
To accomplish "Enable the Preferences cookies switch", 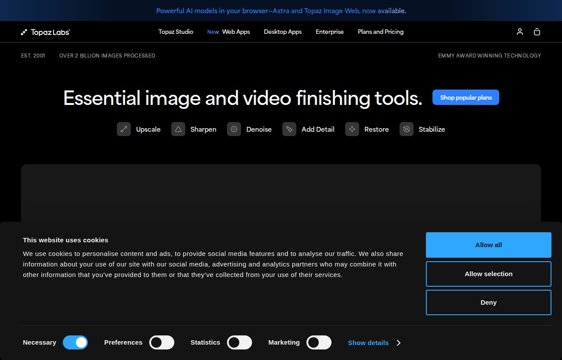I will (x=162, y=342).
